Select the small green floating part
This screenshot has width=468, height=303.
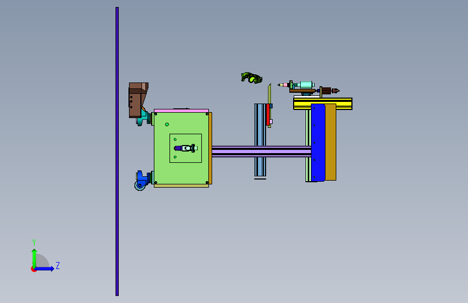252,78
